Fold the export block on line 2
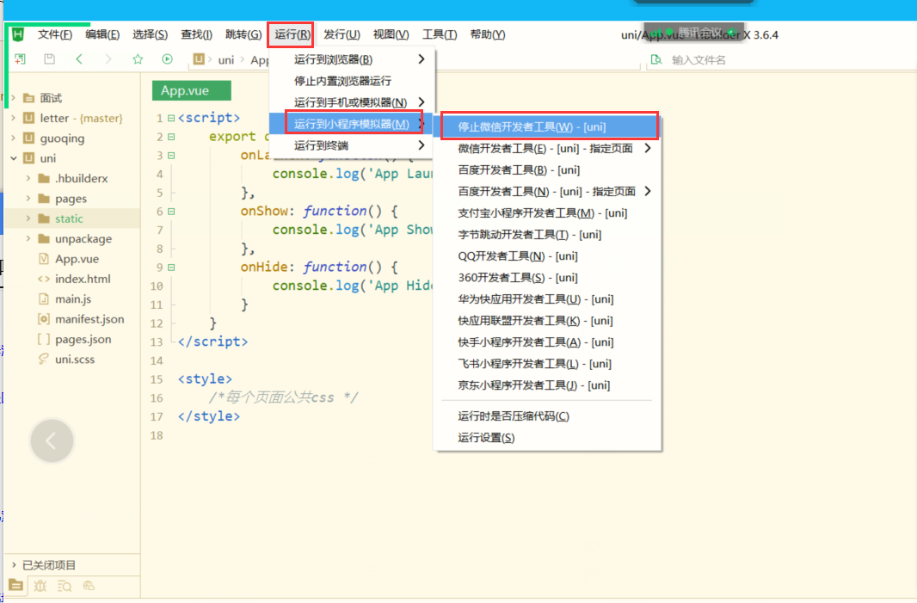 coord(171,137)
